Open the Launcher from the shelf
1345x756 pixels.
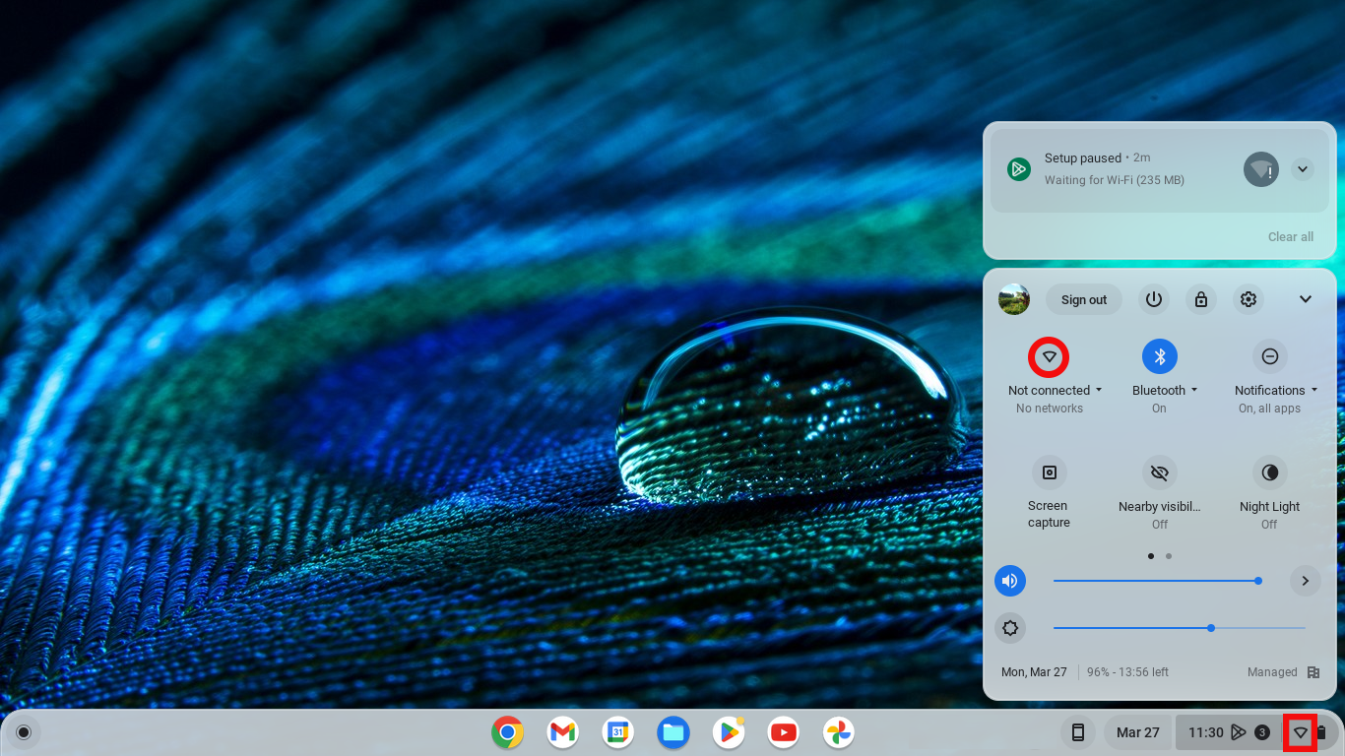[x=24, y=732]
